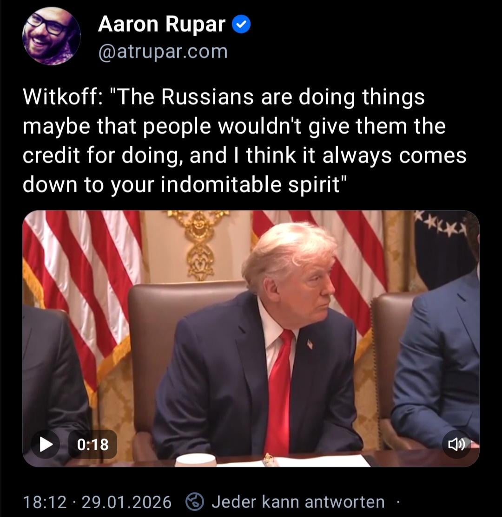This screenshot has height=517, width=502.
Task: Play the video with the play button
Action: [x=46, y=444]
